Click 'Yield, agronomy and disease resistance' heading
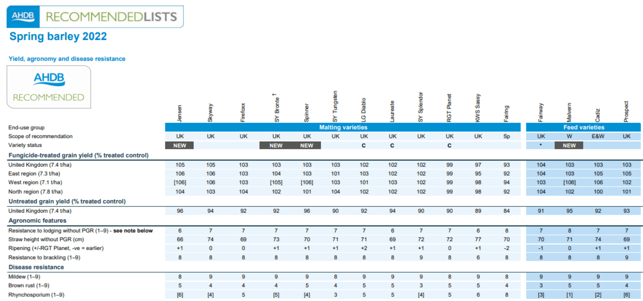 [x=67, y=59]
